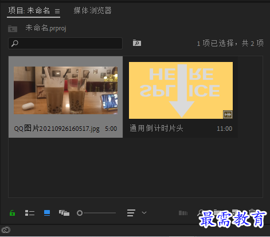Click the 5:00 duration of the image
Image resolution: width=270 pixels, height=237 pixels.
(111, 129)
